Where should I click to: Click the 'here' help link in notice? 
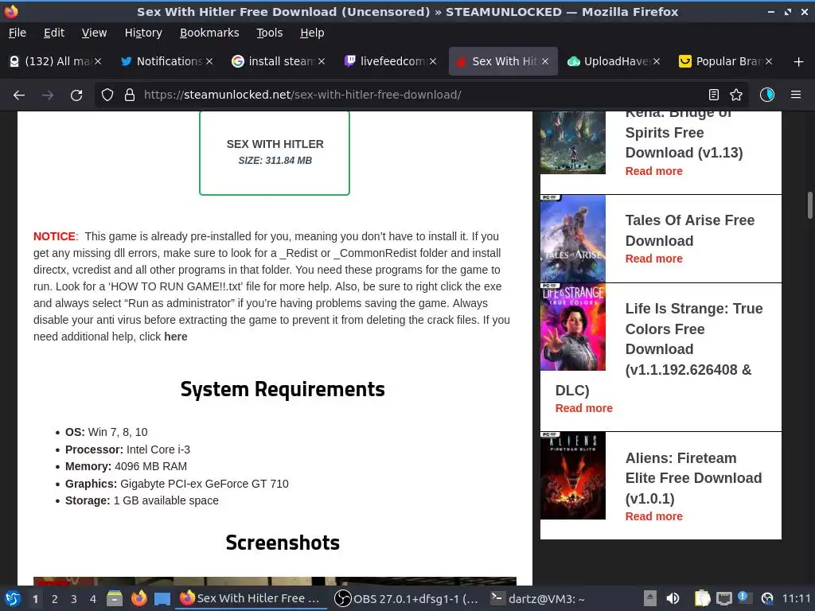(x=176, y=337)
